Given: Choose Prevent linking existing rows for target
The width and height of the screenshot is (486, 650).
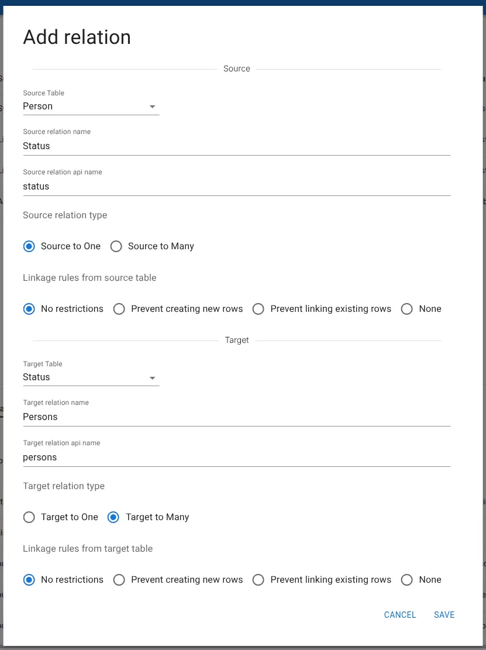Looking at the screenshot, I should (258, 580).
